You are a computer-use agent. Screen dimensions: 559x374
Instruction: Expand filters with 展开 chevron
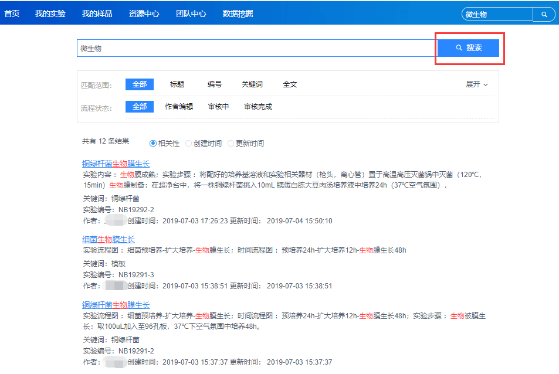477,84
